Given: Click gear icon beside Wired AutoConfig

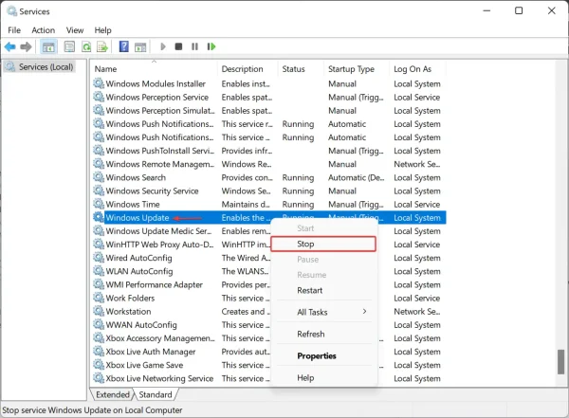Looking at the screenshot, I should tap(99, 258).
